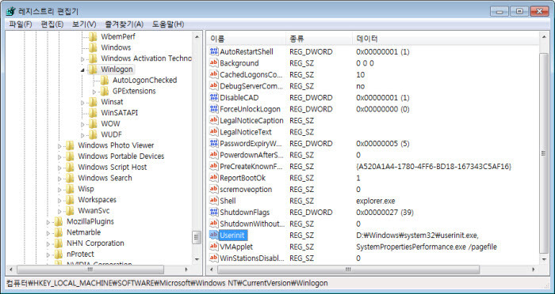Select the Shell string value icon

tap(213, 201)
